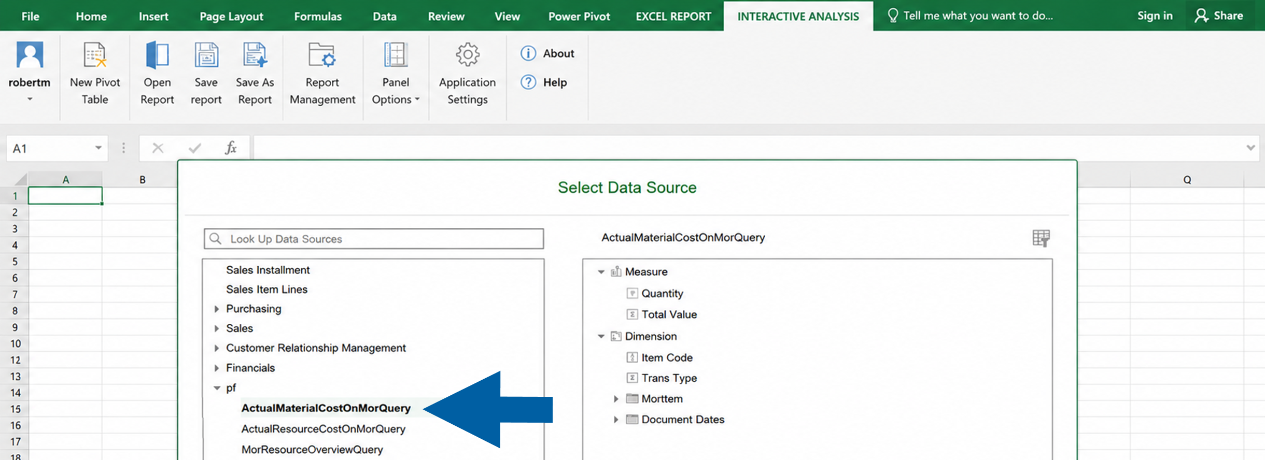This screenshot has width=1265, height=460.
Task: Click the select-all corner triangle
Action: pyautogui.click(x=20, y=179)
